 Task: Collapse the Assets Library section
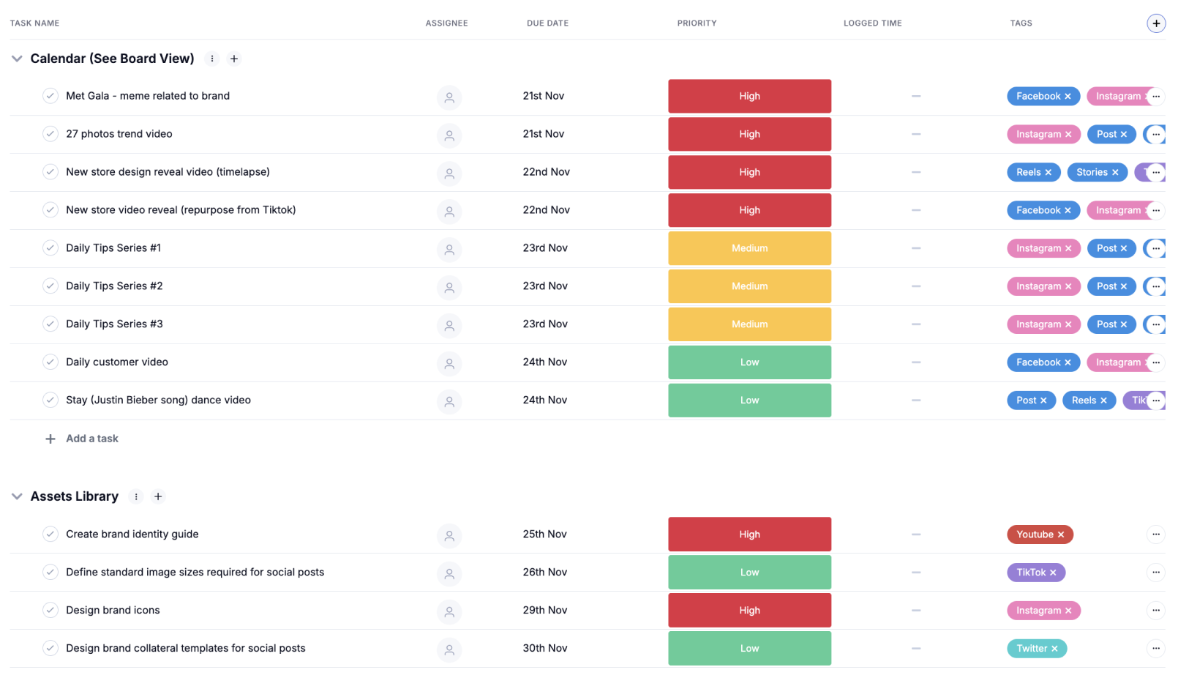[x=17, y=496]
